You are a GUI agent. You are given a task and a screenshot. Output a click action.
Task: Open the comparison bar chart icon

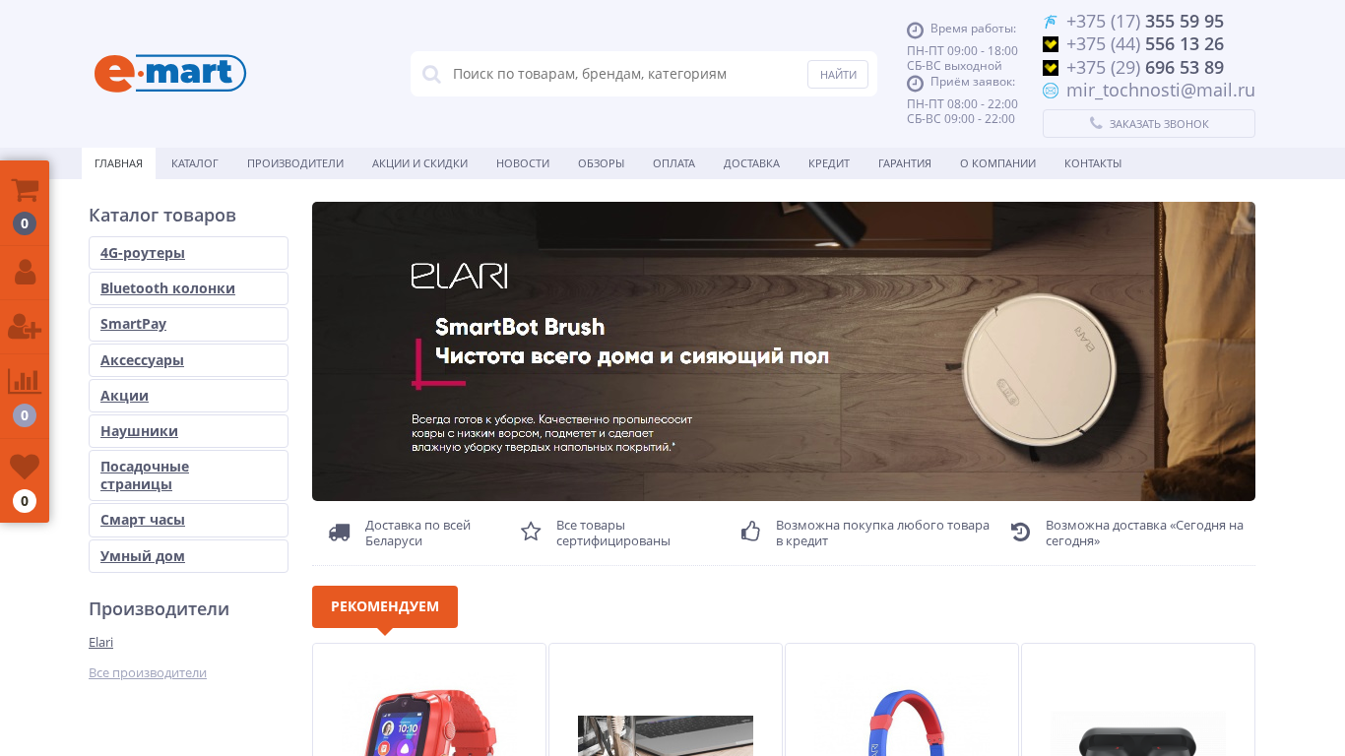[25, 381]
